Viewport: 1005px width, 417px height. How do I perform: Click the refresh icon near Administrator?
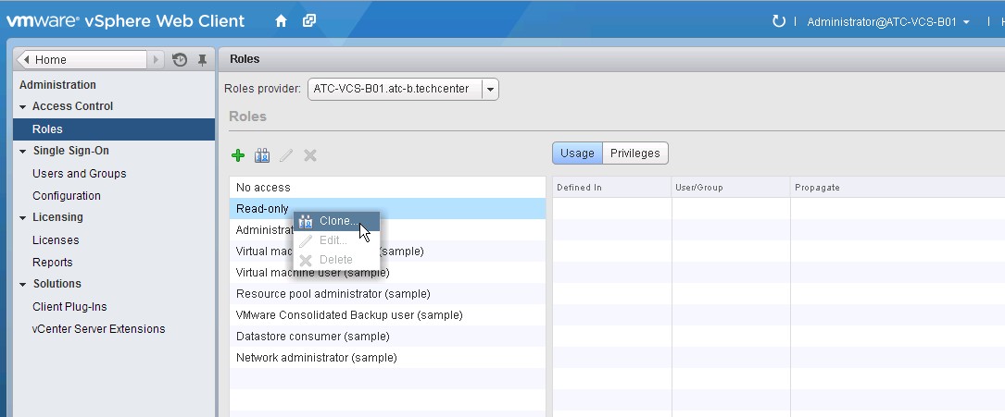click(778, 21)
